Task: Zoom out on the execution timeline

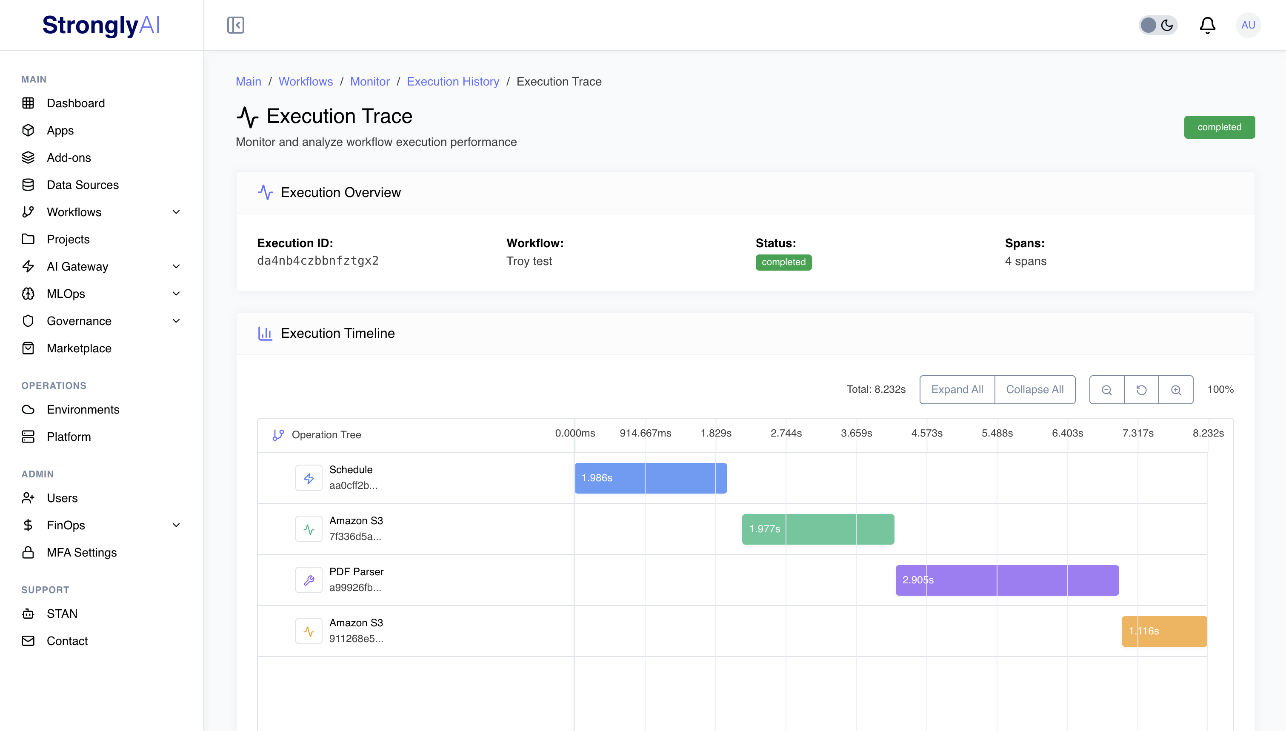Action: (x=1107, y=389)
